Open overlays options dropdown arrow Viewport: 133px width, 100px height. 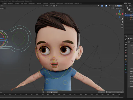[108, 6]
